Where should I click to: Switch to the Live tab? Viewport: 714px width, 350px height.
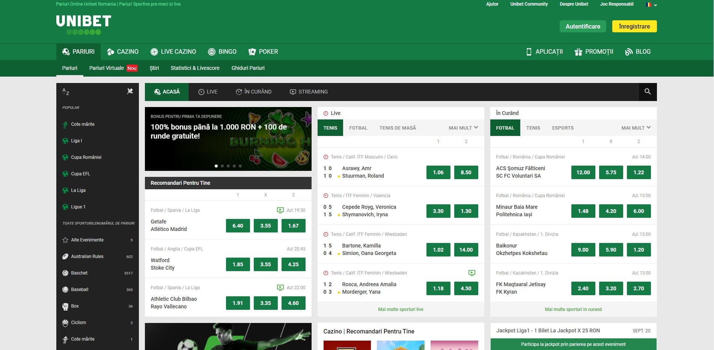coord(208,92)
